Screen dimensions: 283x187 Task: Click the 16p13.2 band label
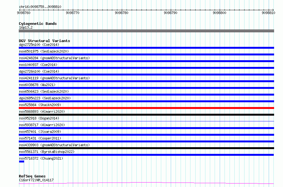point(26,27)
